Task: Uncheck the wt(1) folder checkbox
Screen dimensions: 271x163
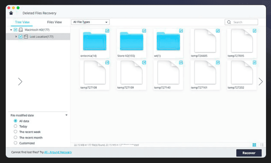Action: pos(181,31)
